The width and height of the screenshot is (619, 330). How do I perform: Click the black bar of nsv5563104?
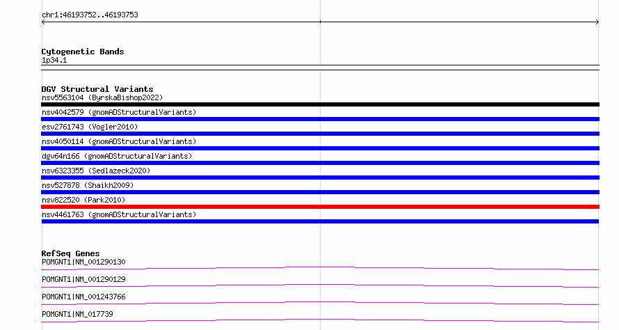point(320,104)
